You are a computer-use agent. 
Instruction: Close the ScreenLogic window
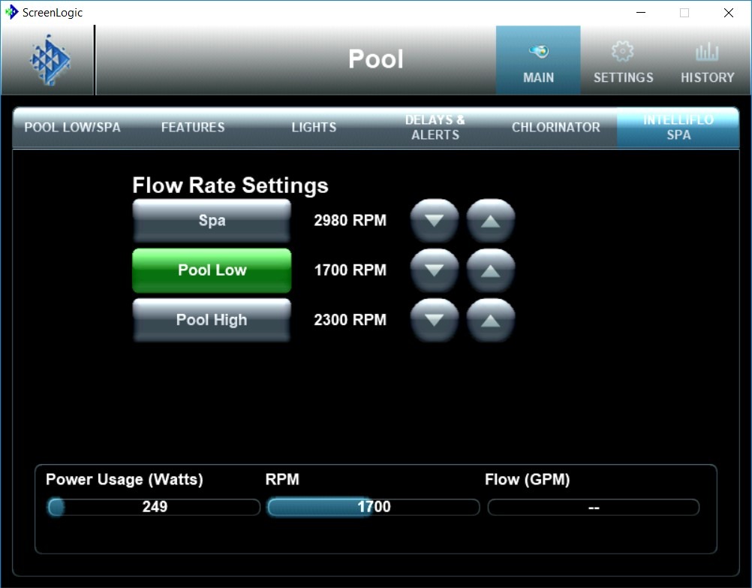click(729, 13)
